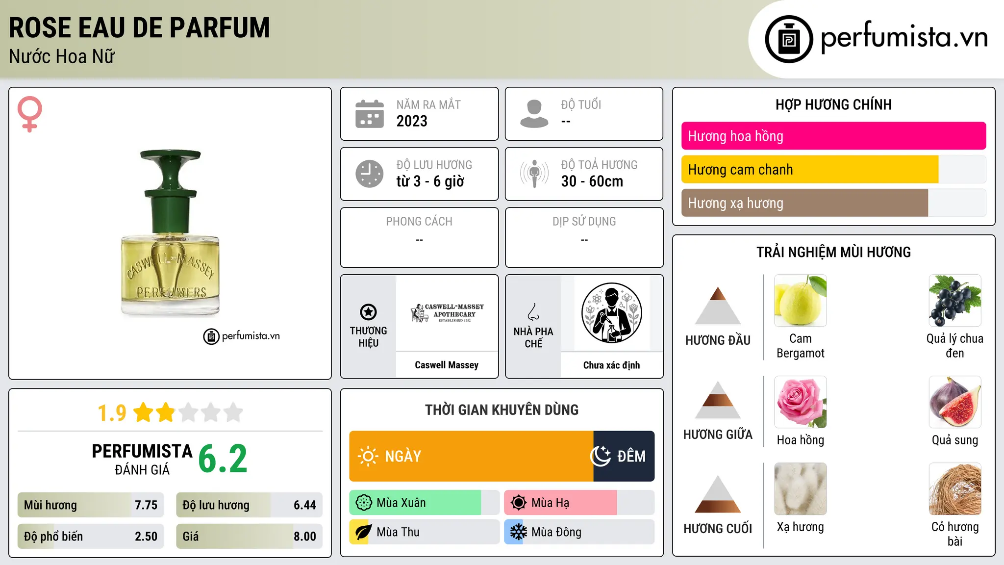Click the pyramid icon above Hương đầu
Screen dimensions: 1004x565
coord(718,306)
